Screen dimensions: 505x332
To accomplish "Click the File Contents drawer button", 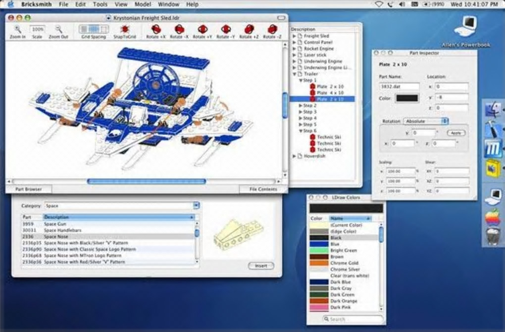I will coord(263,189).
